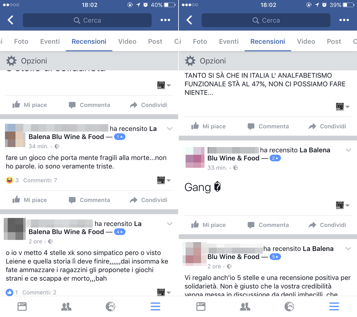Viewport: 357px width, 317px height.
Task: Open page identity dropdown under Gang review
Action: tap(343, 205)
